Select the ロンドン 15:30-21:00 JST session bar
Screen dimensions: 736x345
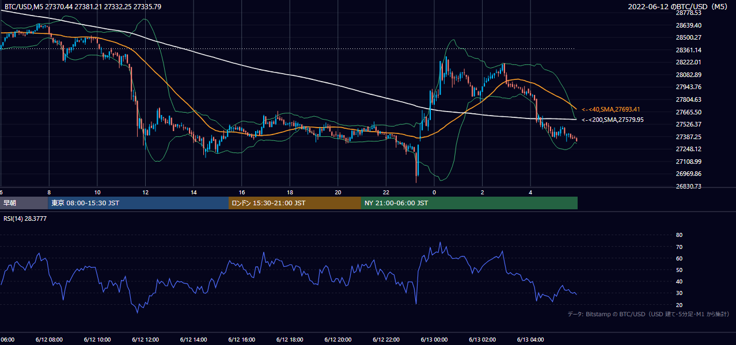click(x=295, y=203)
